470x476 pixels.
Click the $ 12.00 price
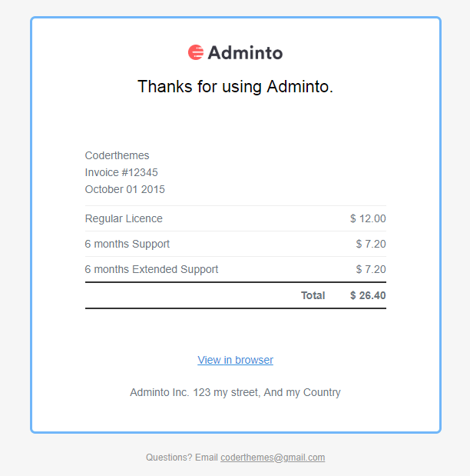click(368, 218)
